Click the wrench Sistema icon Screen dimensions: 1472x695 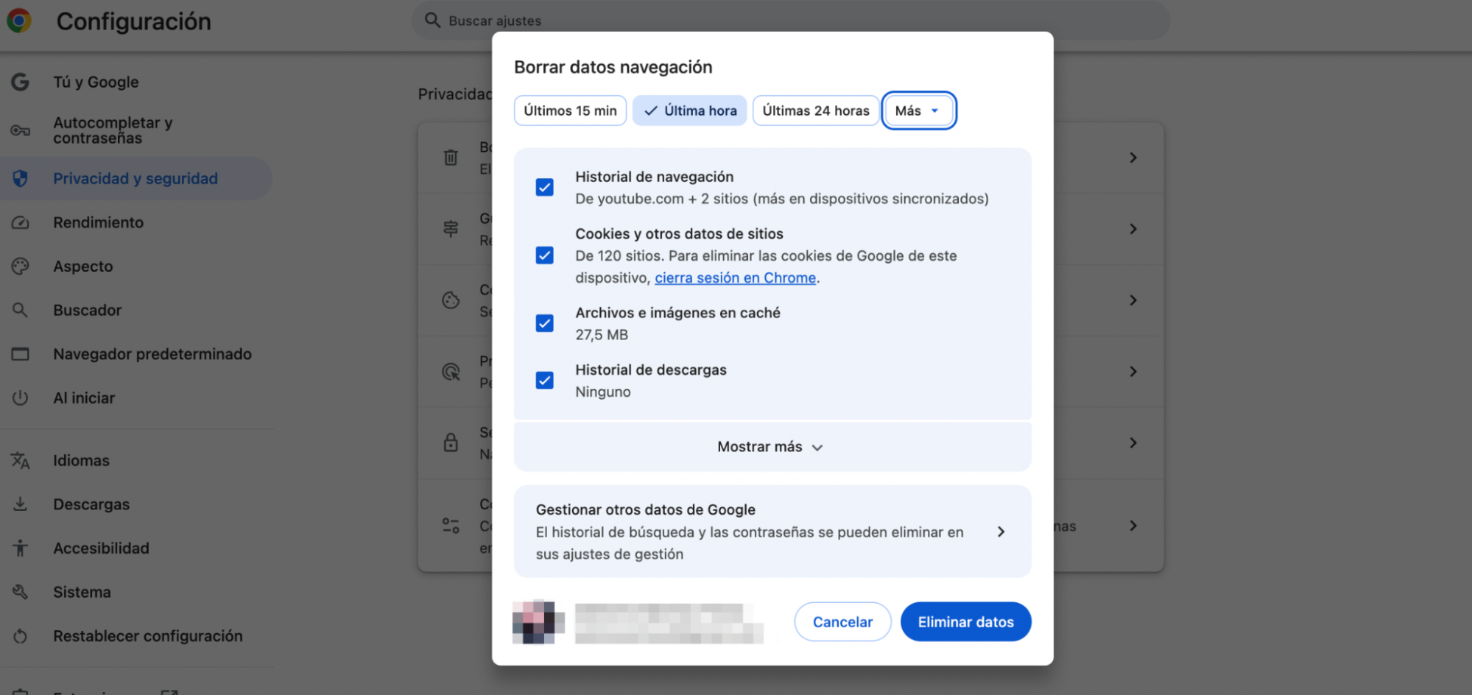pos(21,592)
